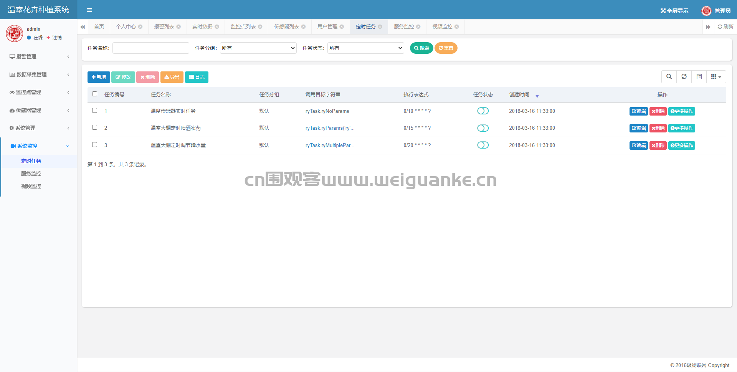Check the row for task 1
Image resolution: width=737 pixels, height=372 pixels.
click(x=95, y=111)
